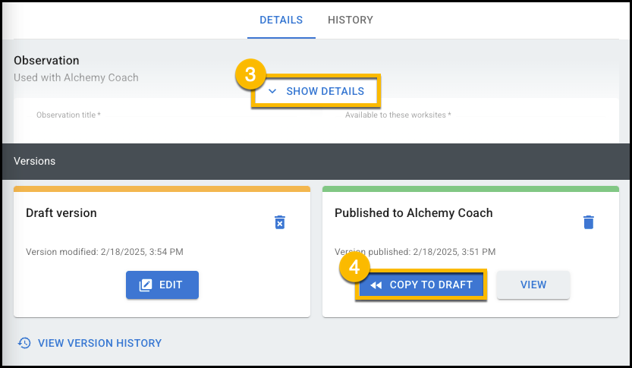Click Published to Alchemy Coach card title
The width and height of the screenshot is (632, 368).
(413, 212)
